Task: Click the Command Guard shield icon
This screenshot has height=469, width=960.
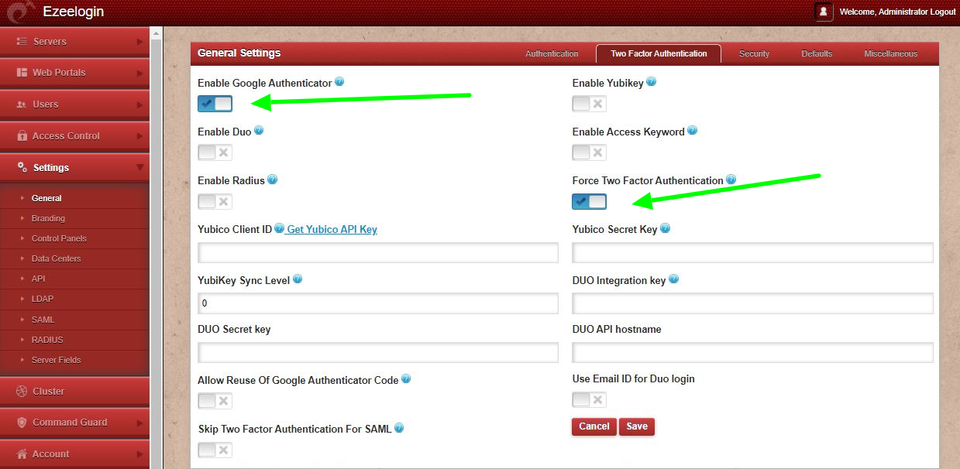Action: point(22,423)
